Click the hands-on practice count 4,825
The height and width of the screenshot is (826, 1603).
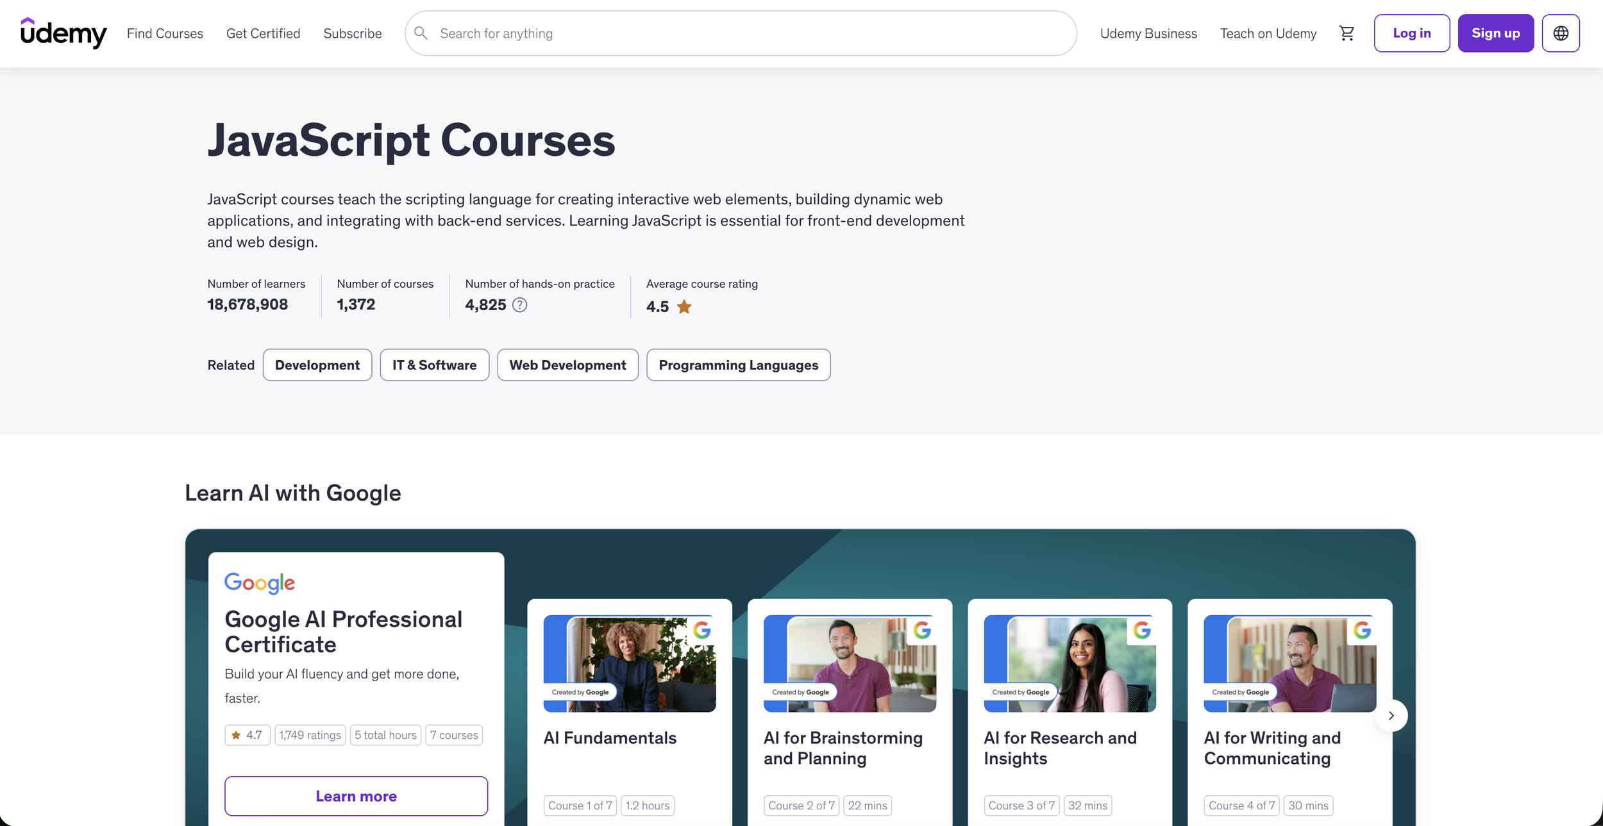pos(485,305)
